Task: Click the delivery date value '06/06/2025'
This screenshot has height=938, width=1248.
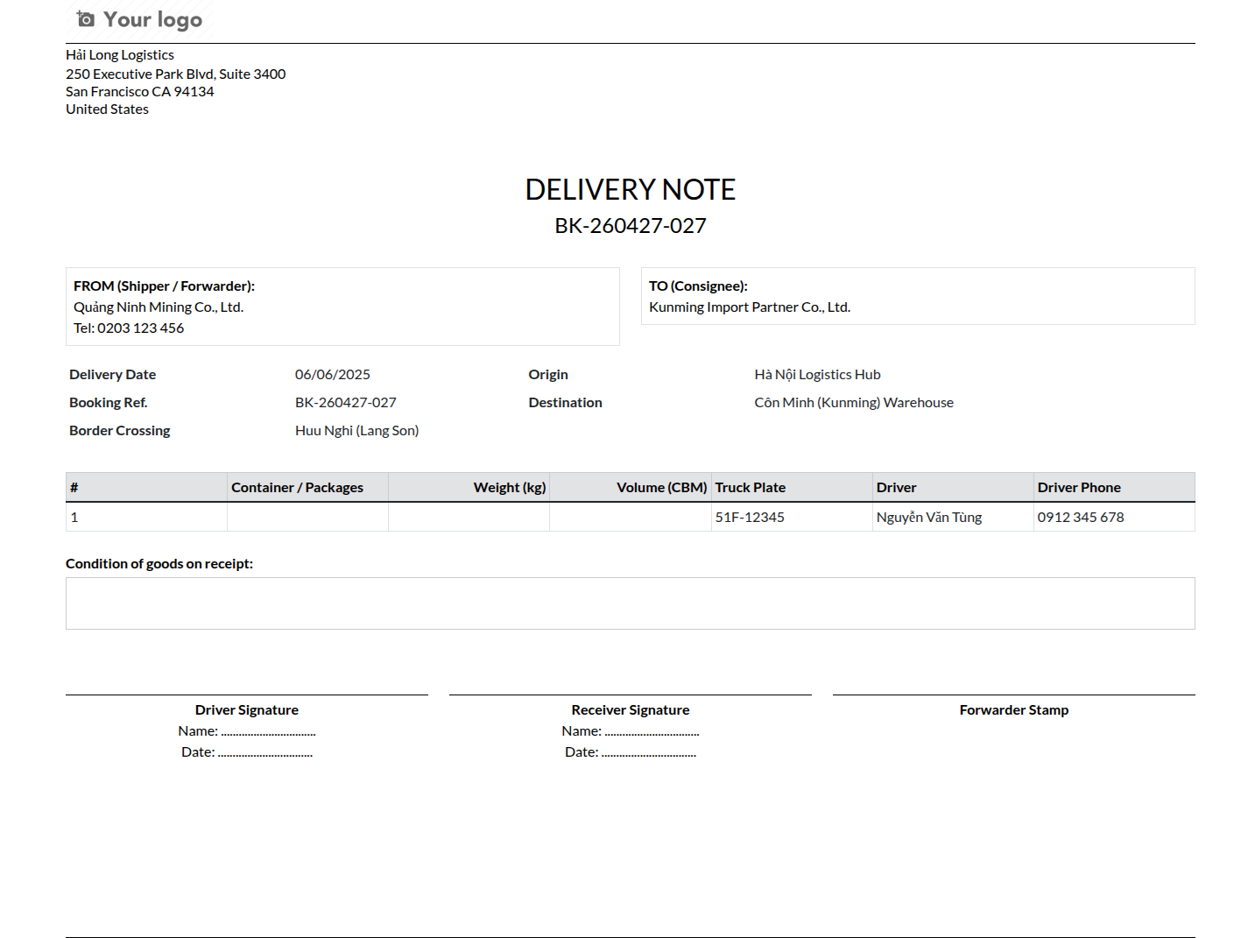Action: [333, 374]
